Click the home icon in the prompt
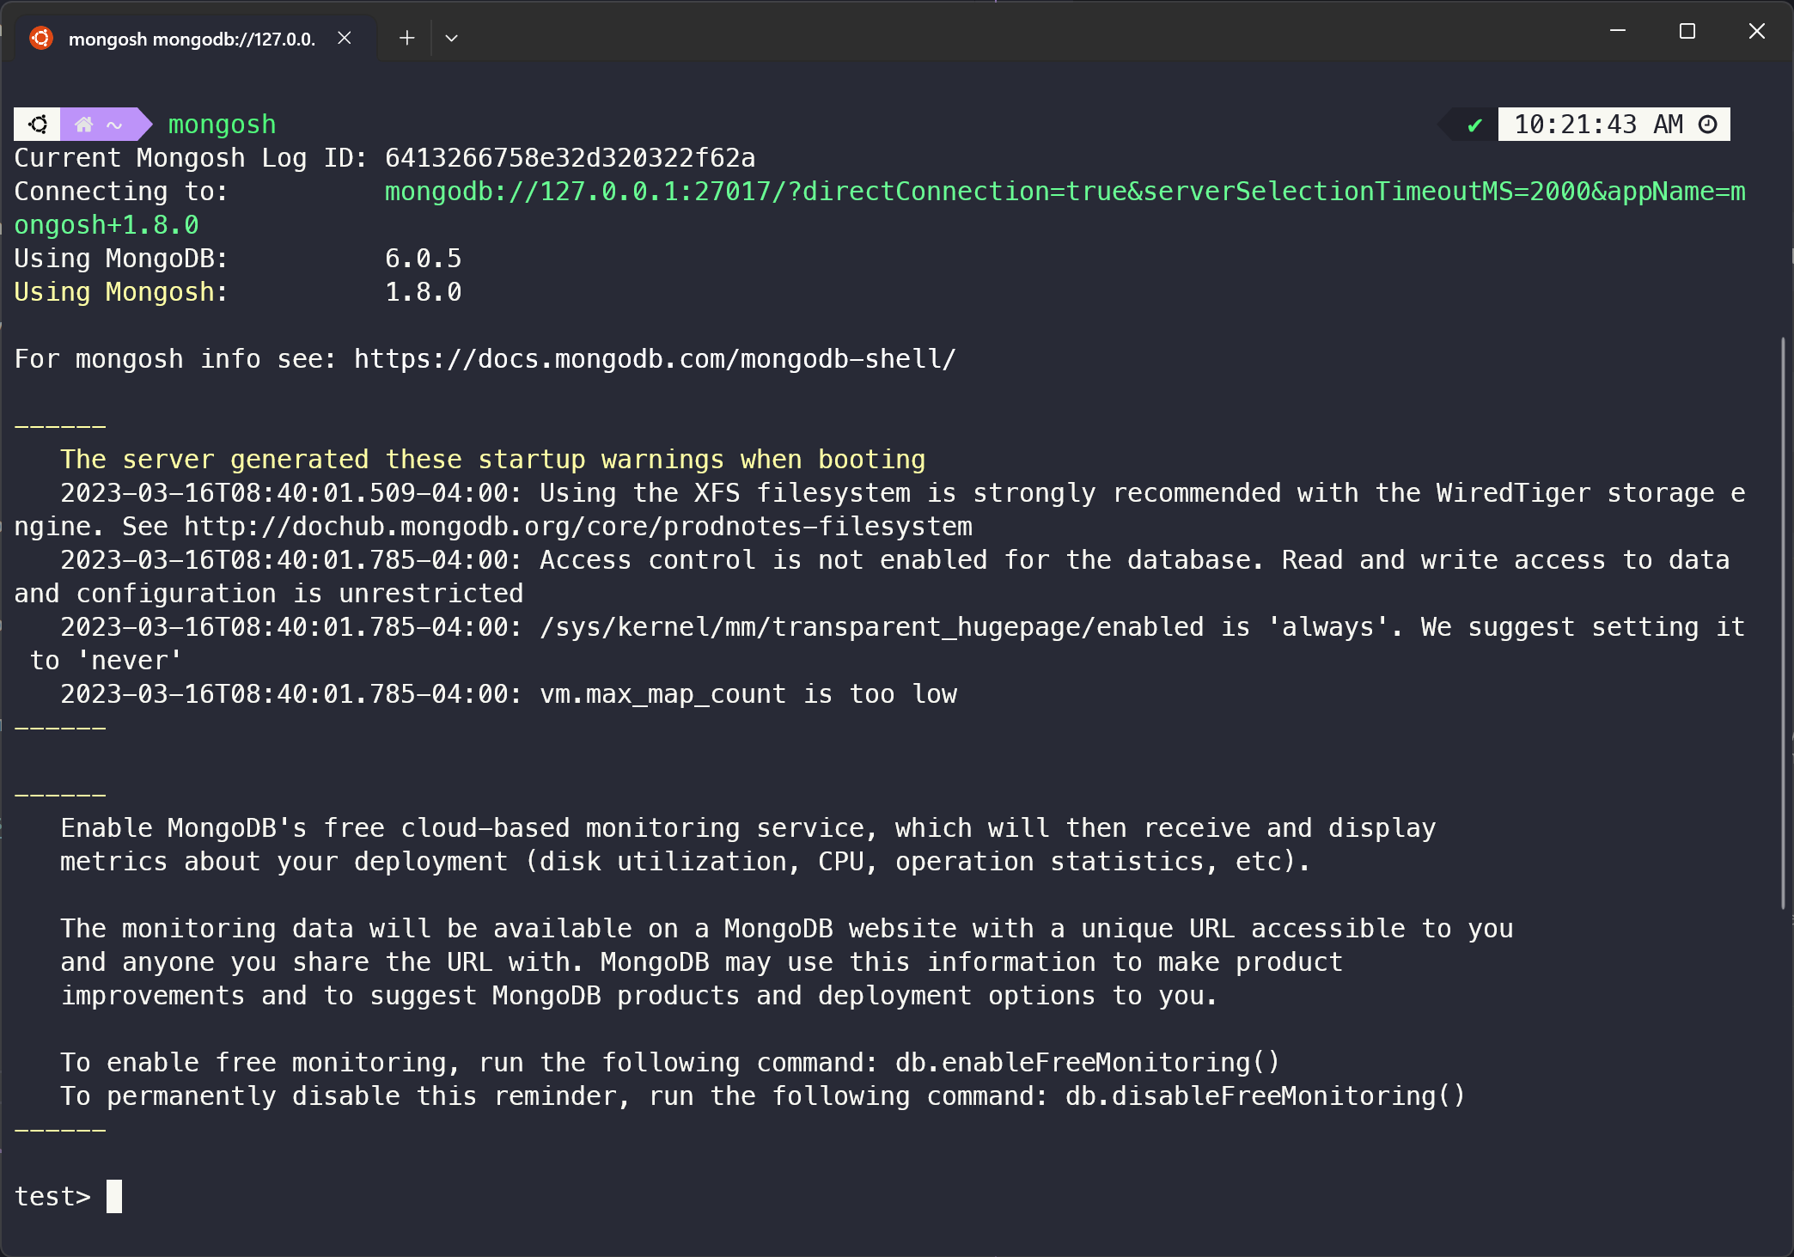 coord(84,125)
